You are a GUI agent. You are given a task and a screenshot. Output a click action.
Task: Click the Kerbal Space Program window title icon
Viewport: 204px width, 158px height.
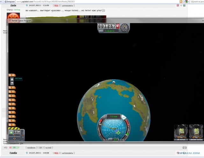pos(10,21)
